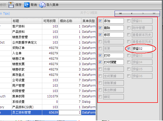Click the 修改 permission name field
Screen dimensions: 163x121
[x=113, y=35]
